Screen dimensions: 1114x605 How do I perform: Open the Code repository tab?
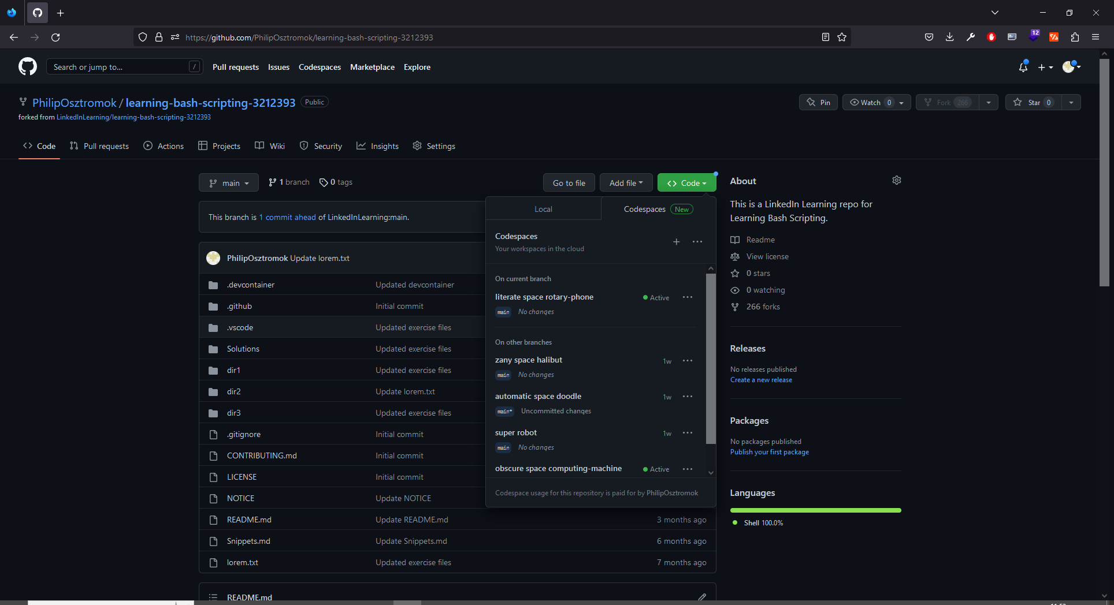point(39,146)
